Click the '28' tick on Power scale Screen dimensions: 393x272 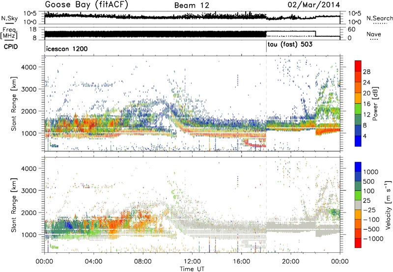tap(366, 72)
